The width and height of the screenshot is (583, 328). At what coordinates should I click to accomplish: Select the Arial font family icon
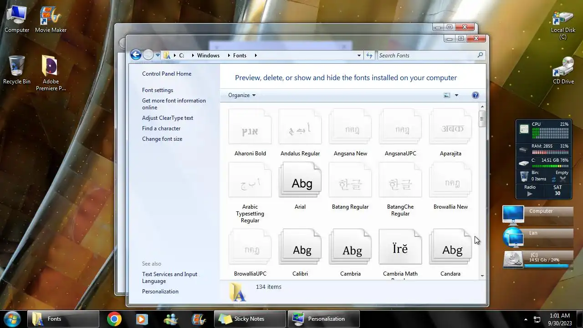pyautogui.click(x=300, y=180)
